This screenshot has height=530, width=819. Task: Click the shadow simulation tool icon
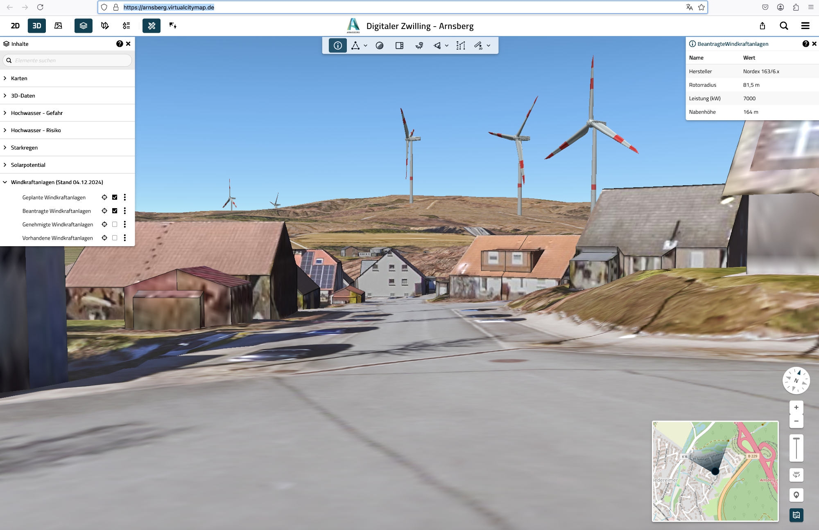click(380, 45)
